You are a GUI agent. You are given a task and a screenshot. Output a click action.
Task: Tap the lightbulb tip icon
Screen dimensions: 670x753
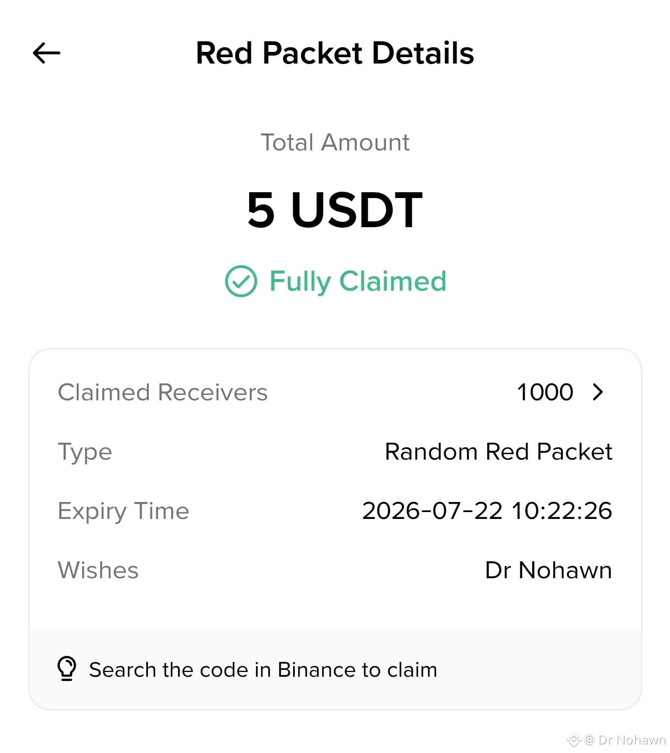[x=67, y=669]
